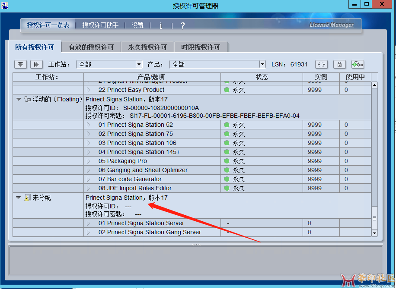Viewport: 396px width, 289px height.
Task: Open the help '?' menu icon
Action: (182, 25)
